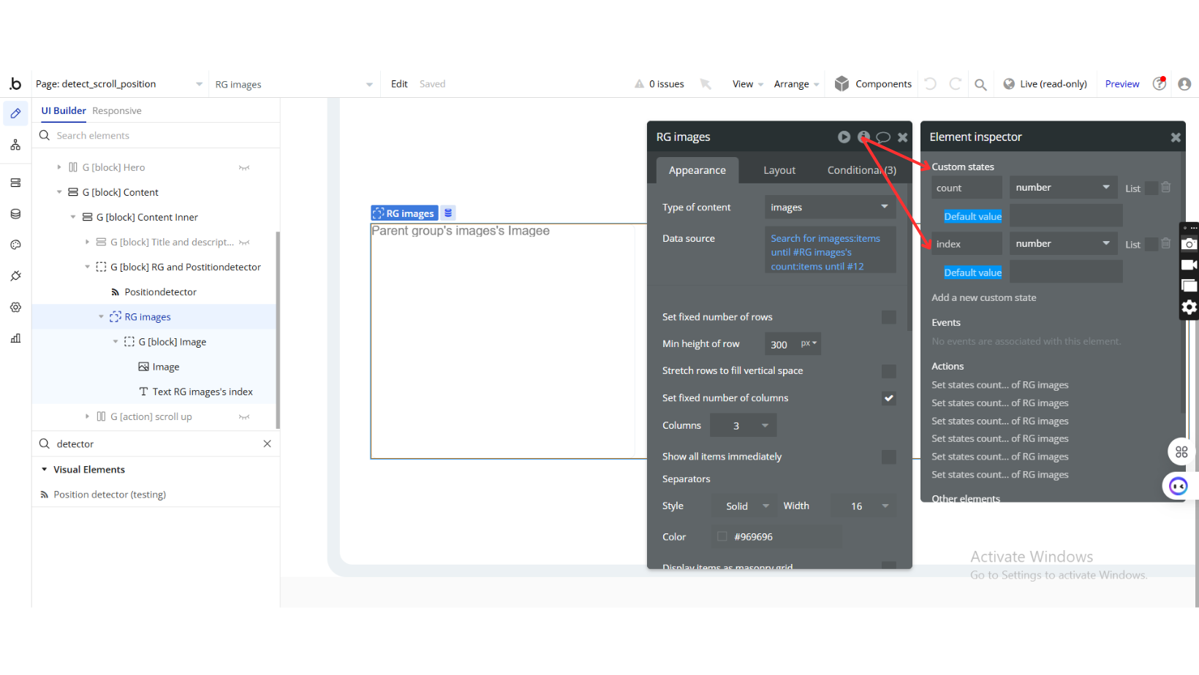Select Positiondetector in the element tree

coord(160,292)
